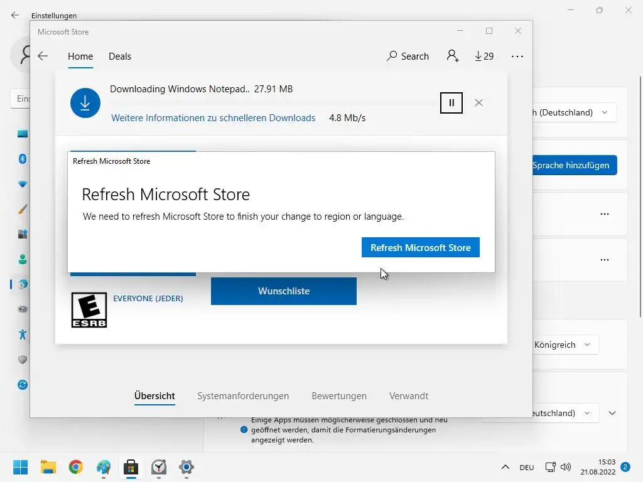This screenshot has width=643, height=482.
Task: Click Sprache hinzufügen in Einstellungen
Action: [575, 165]
